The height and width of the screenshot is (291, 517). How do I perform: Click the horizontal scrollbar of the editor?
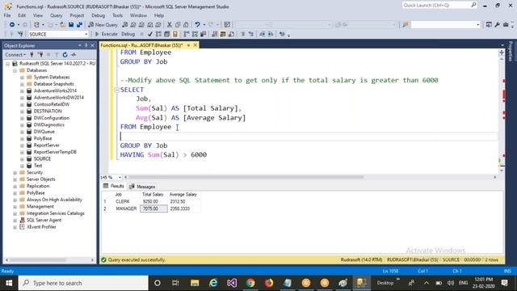246,177
